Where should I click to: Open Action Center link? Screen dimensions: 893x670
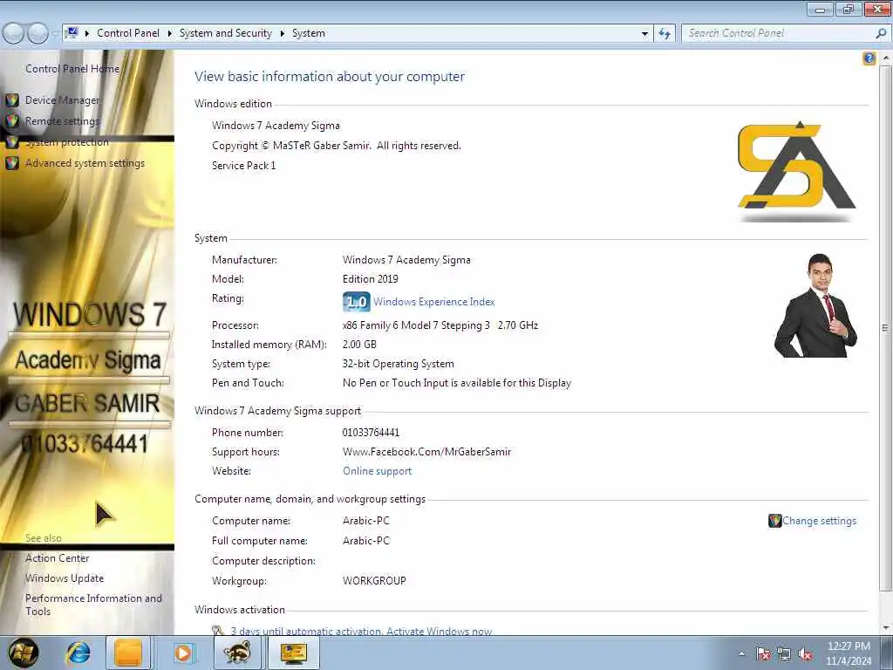tap(57, 558)
